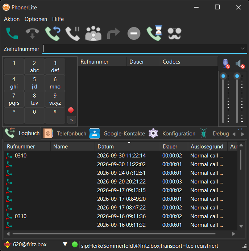
Task: Switch to the Google-Kontakte tab
Action: (117, 133)
